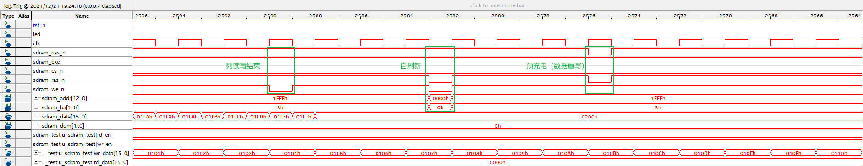The width and height of the screenshot is (863, 166).
Task: Click the 0h value in sdram_dqm waveform
Action: coord(497,126)
